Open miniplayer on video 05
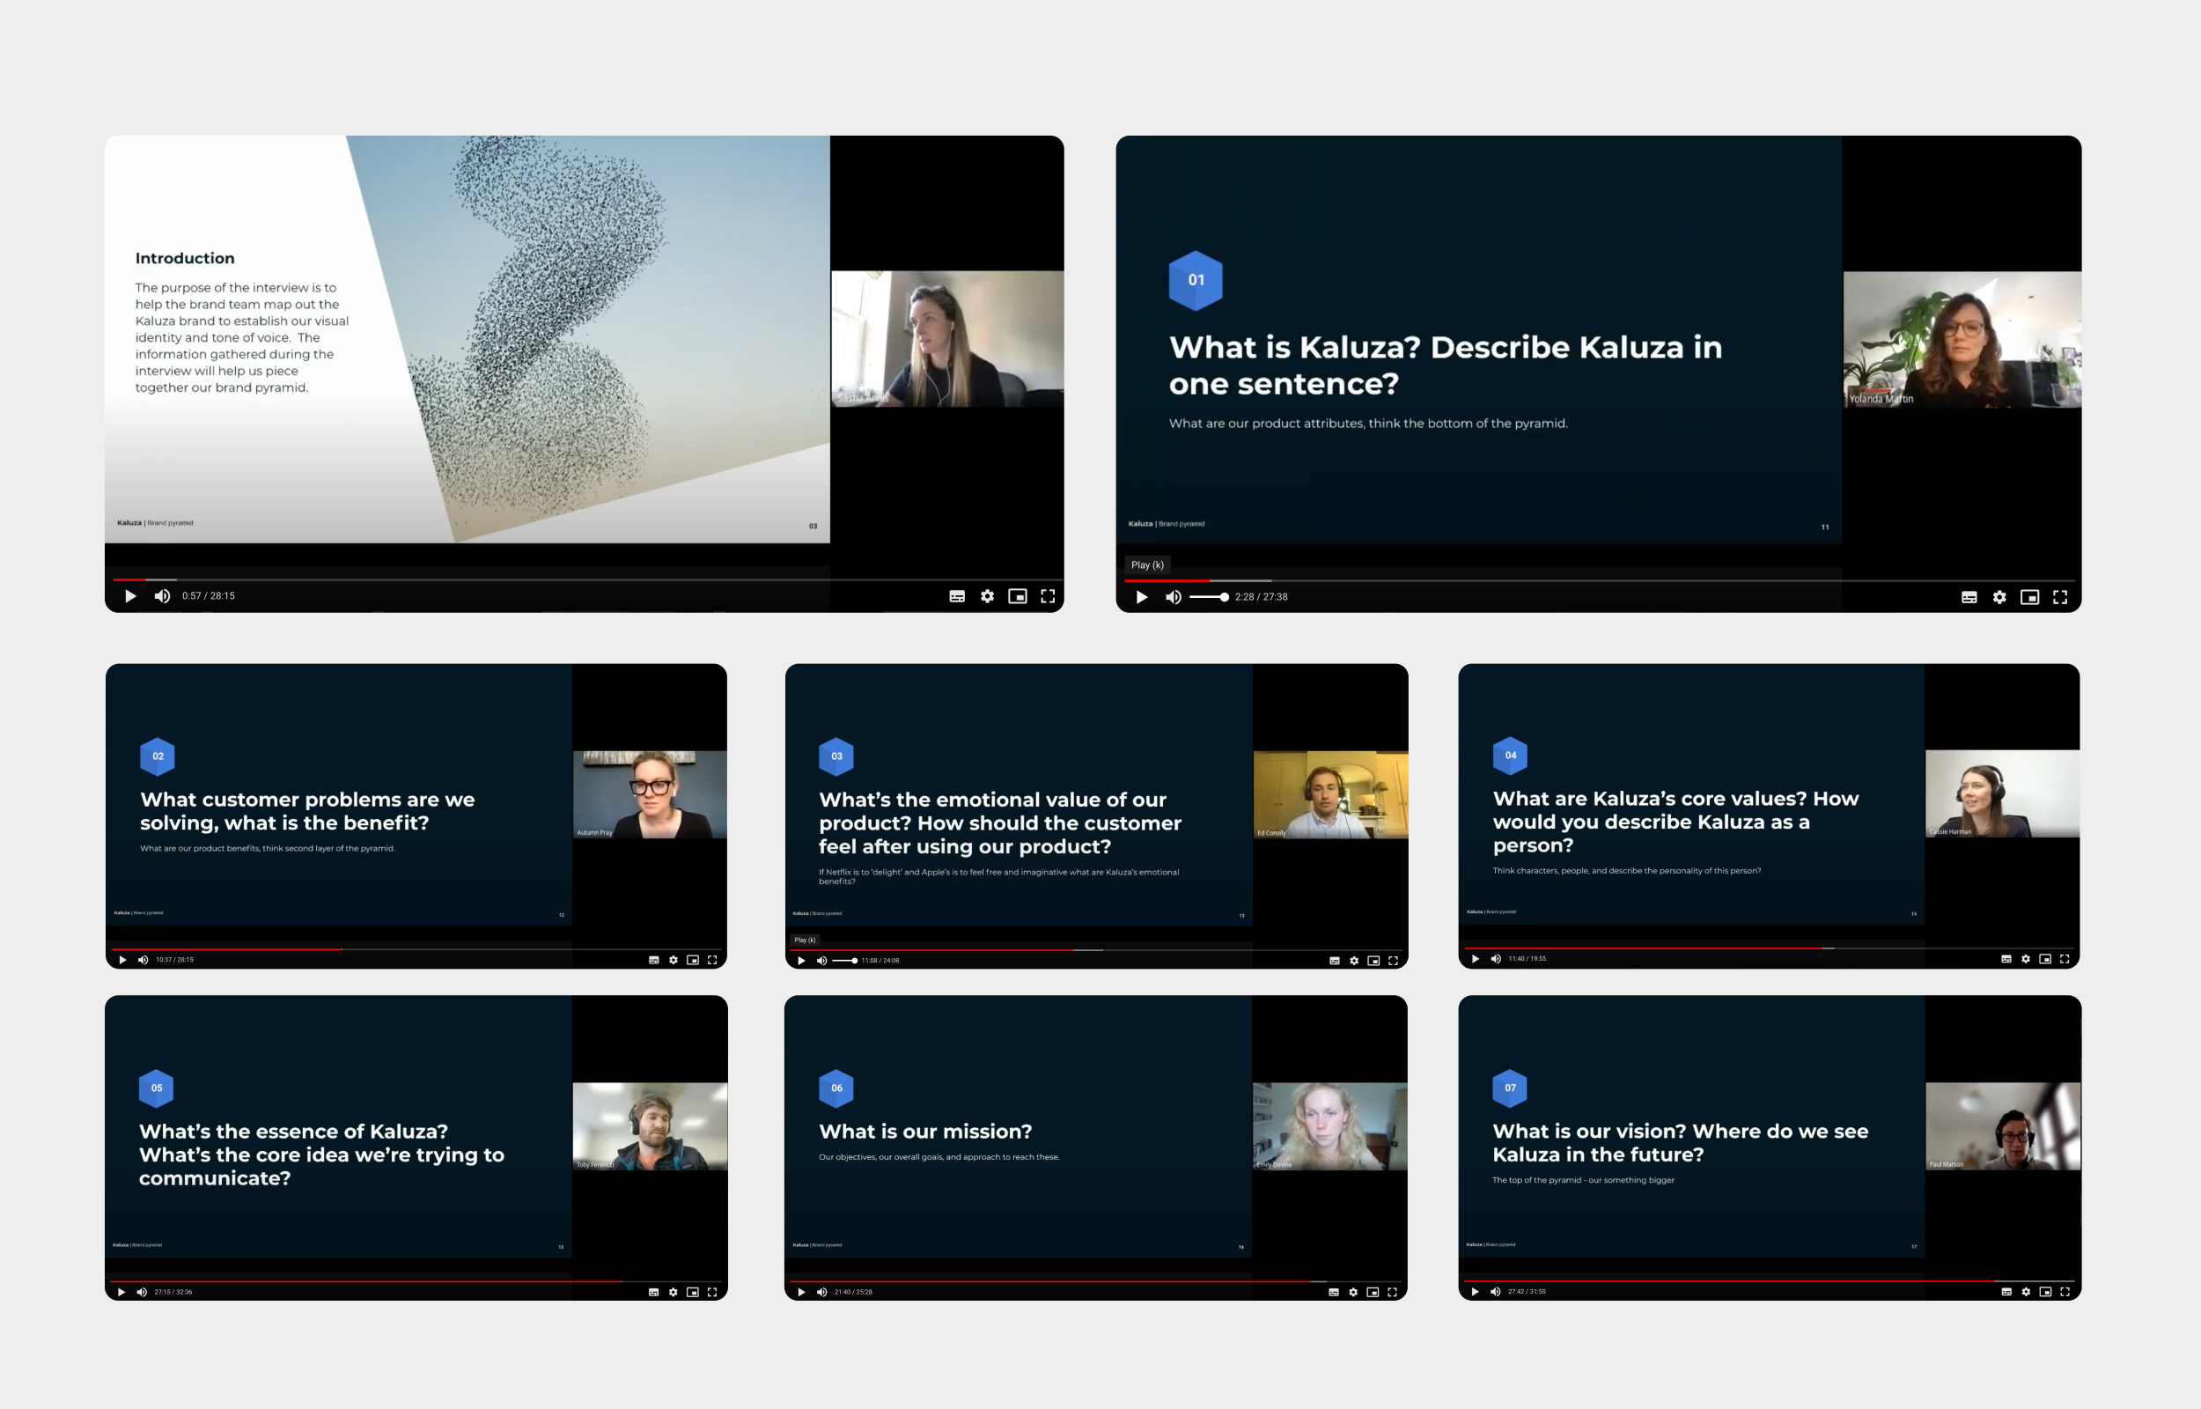The width and height of the screenshot is (2201, 1409). 692,1292
